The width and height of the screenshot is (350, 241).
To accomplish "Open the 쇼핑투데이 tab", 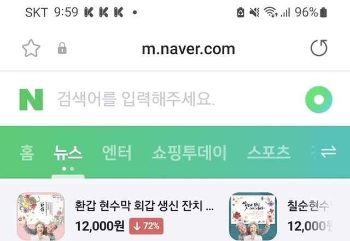I will coord(189,153).
